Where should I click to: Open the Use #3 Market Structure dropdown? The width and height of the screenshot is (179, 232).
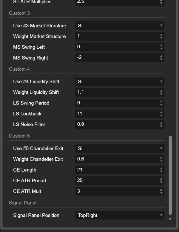[119, 26]
